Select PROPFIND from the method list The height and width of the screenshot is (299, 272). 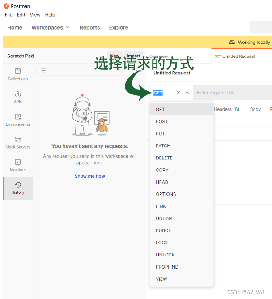pos(181,267)
